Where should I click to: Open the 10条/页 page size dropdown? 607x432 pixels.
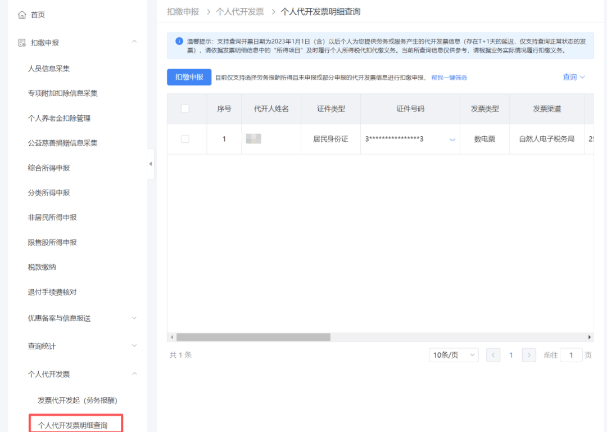(x=453, y=355)
